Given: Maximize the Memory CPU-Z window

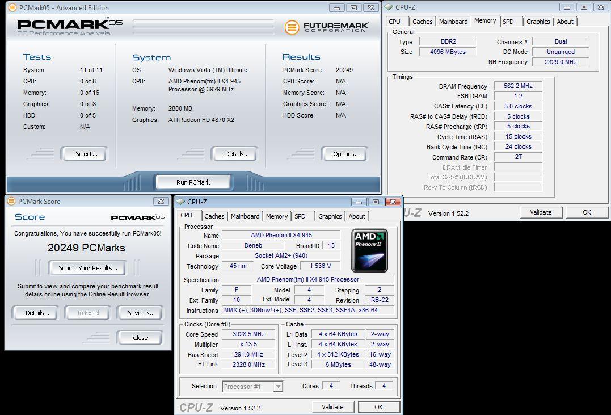Looking at the screenshot, I should pos(584,7).
